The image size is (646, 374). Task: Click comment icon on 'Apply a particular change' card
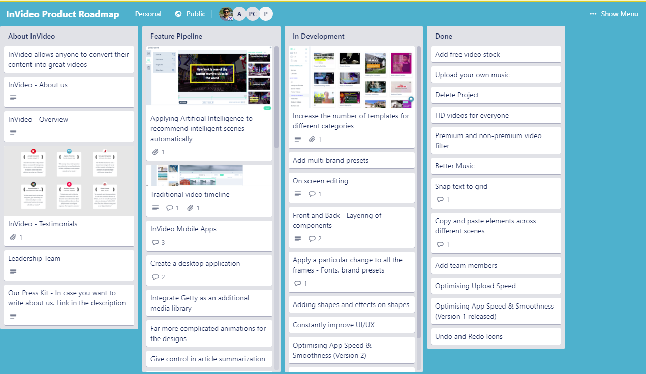coord(298,283)
